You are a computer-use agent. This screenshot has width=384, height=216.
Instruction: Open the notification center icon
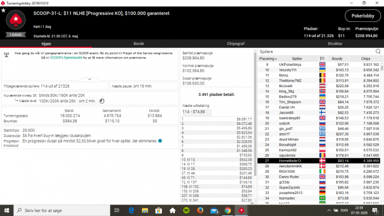click(375, 211)
